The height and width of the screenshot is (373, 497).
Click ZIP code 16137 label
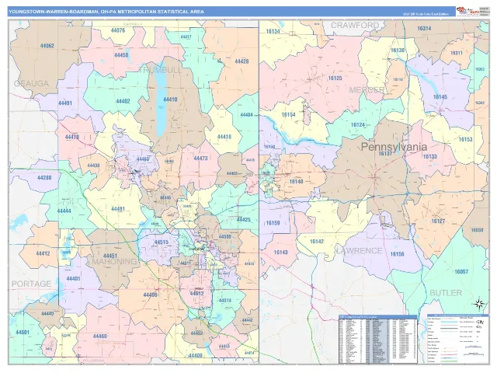tap(385, 154)
